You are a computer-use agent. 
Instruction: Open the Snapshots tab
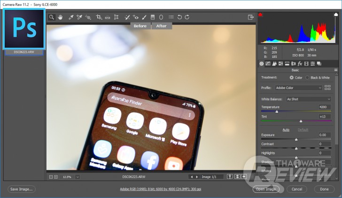click(x=319, y=64)
